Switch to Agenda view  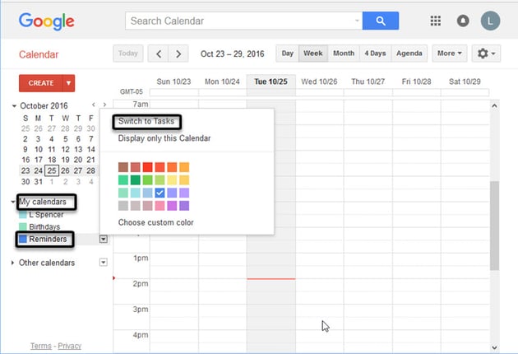point(409,54)
